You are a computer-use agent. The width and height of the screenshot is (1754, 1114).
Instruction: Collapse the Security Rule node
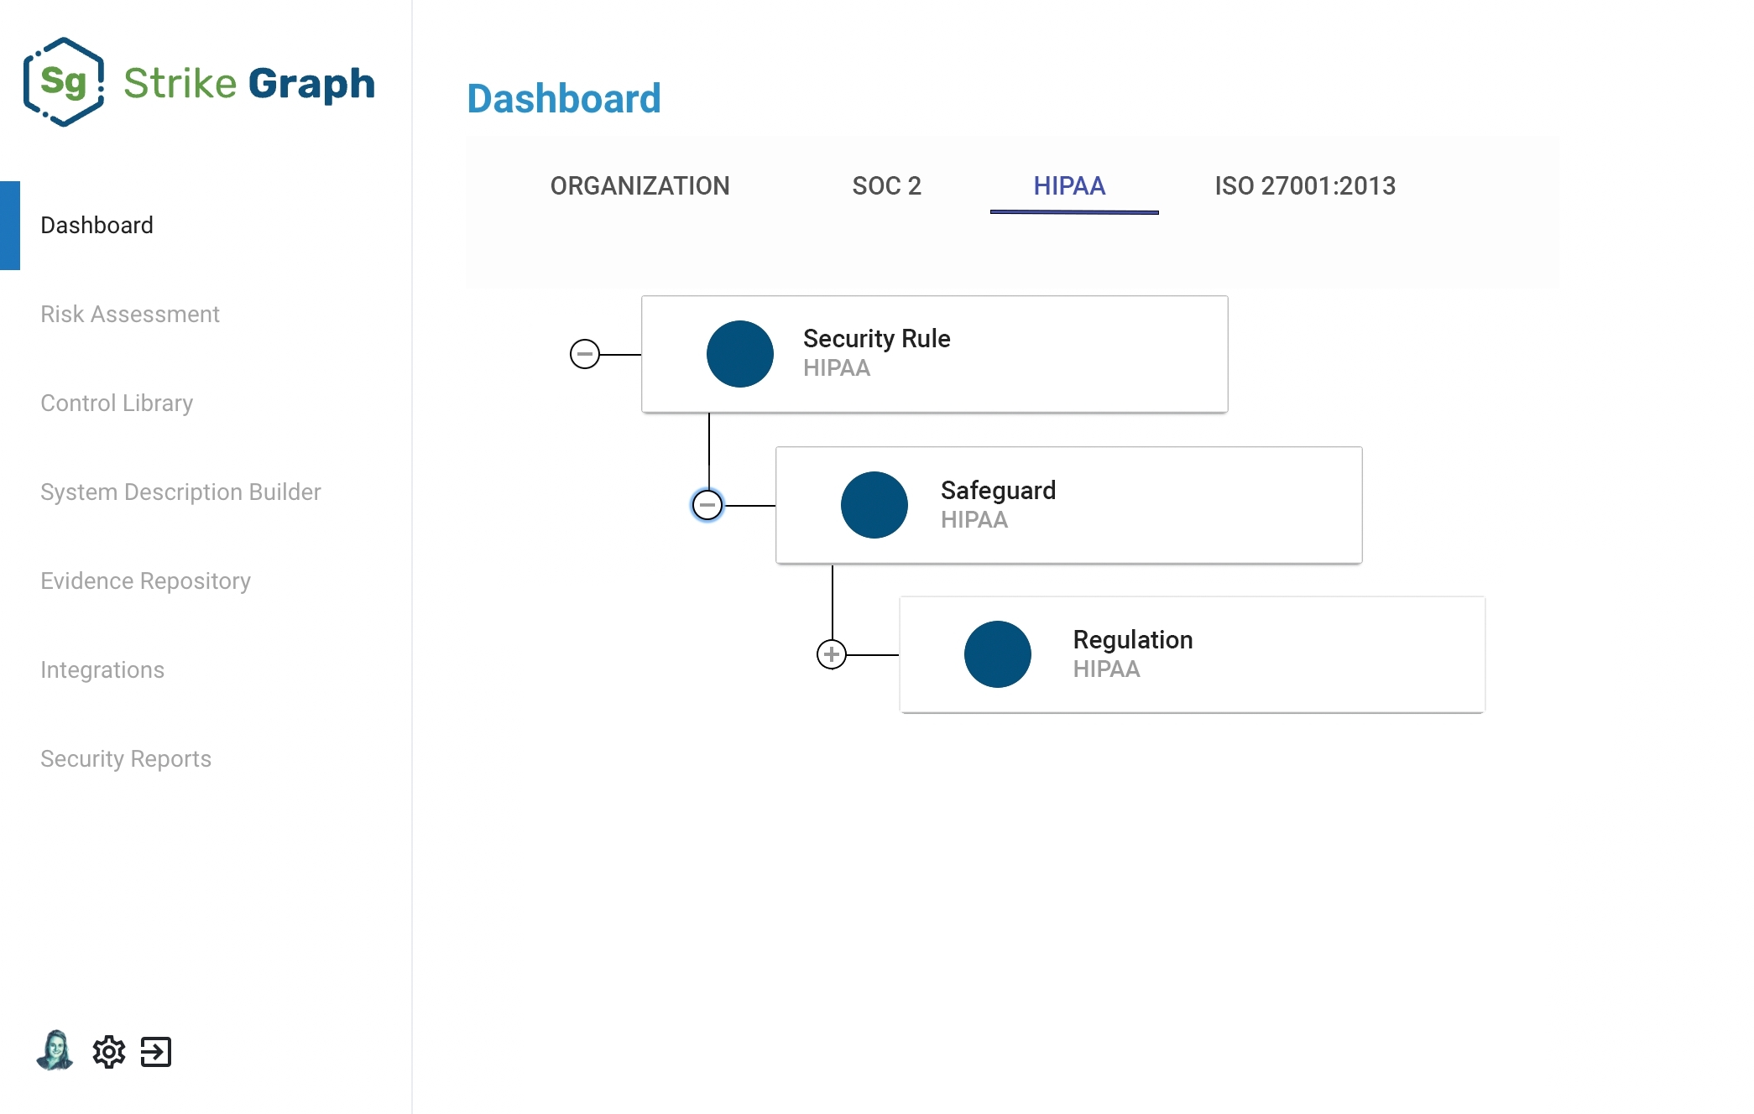pyautogui.click(x=585, y=354)
